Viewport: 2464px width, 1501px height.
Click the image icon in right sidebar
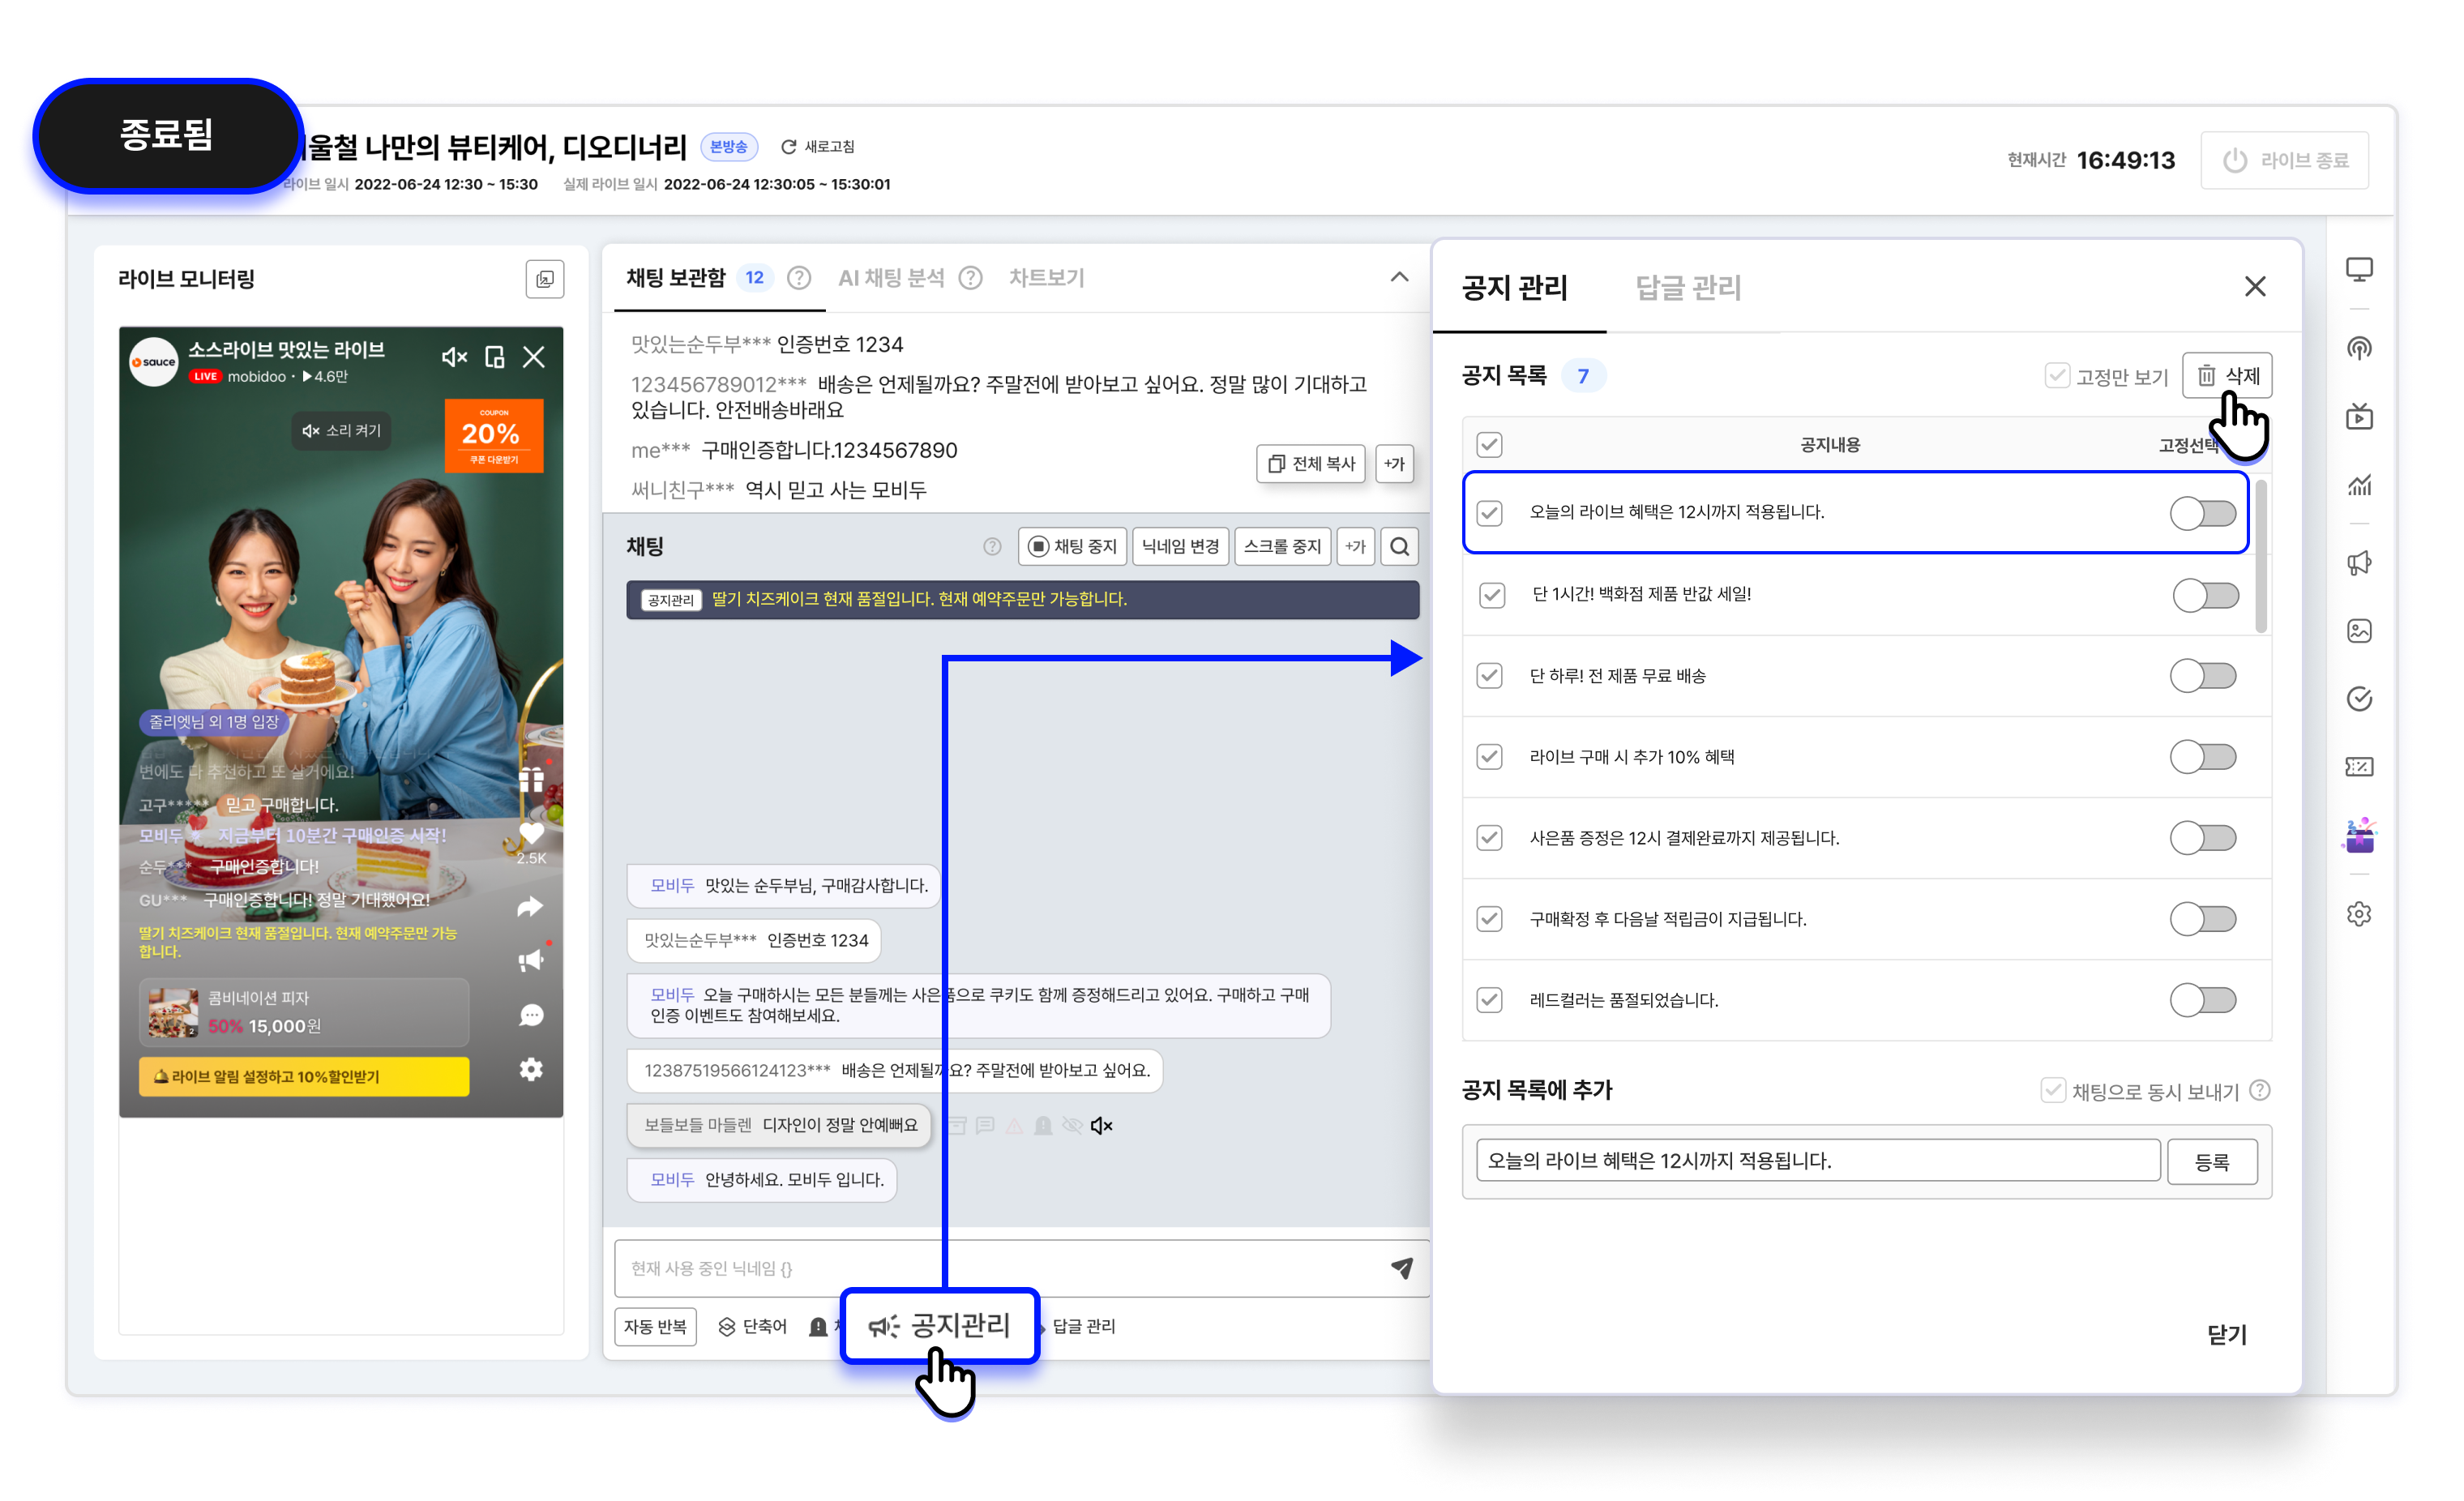2359,631
